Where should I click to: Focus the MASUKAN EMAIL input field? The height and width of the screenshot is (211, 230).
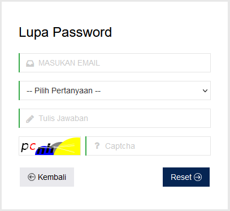point(115,63)
